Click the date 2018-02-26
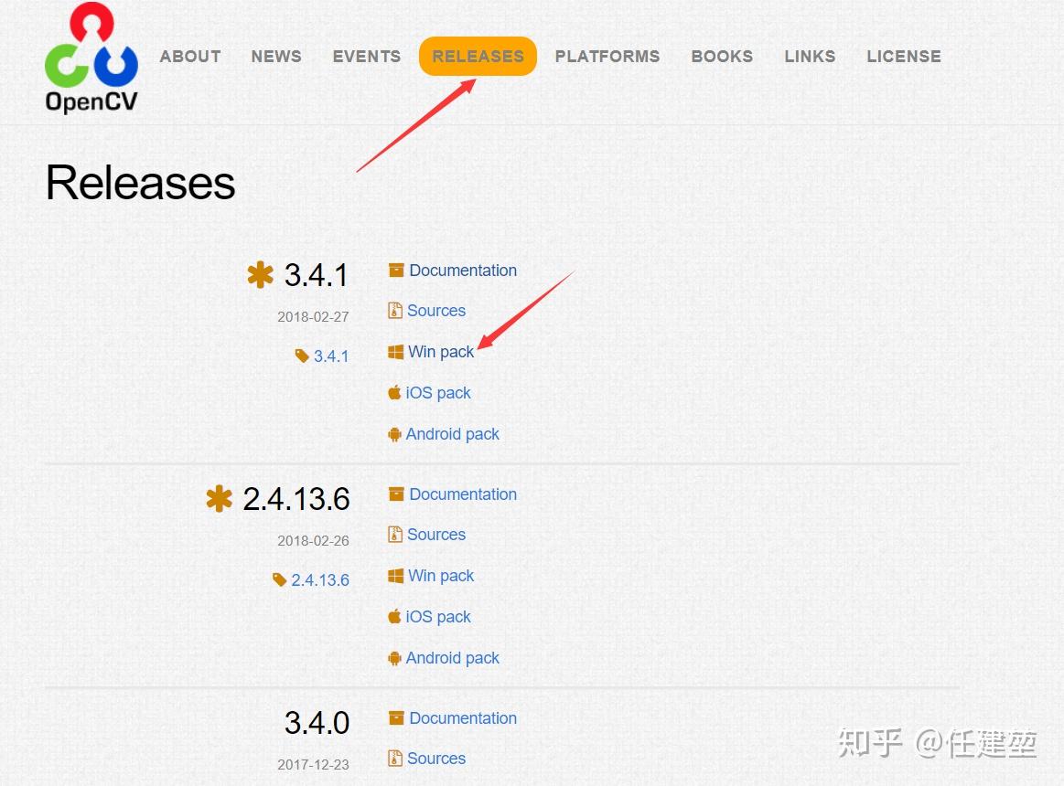Image resolution: width=1064 pixels, height=786 pixels. click(x=313, y=540)
